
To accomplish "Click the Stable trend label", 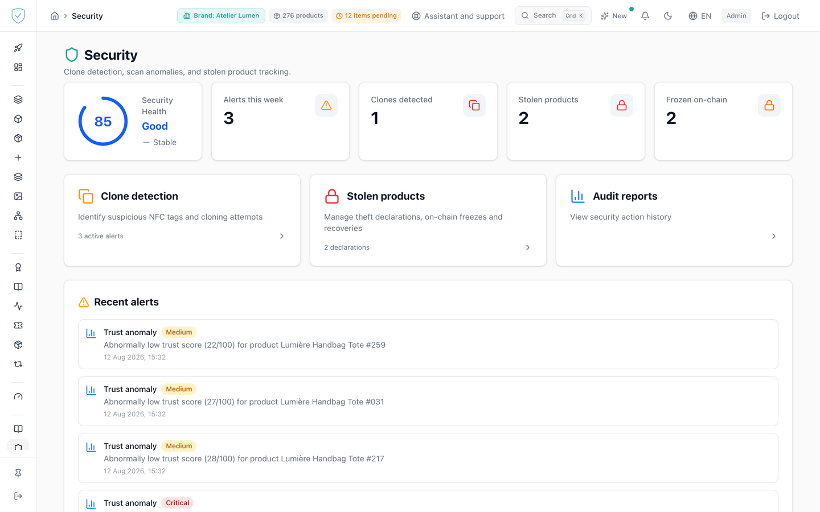I will pyautogui.click(x=165, y=142).
